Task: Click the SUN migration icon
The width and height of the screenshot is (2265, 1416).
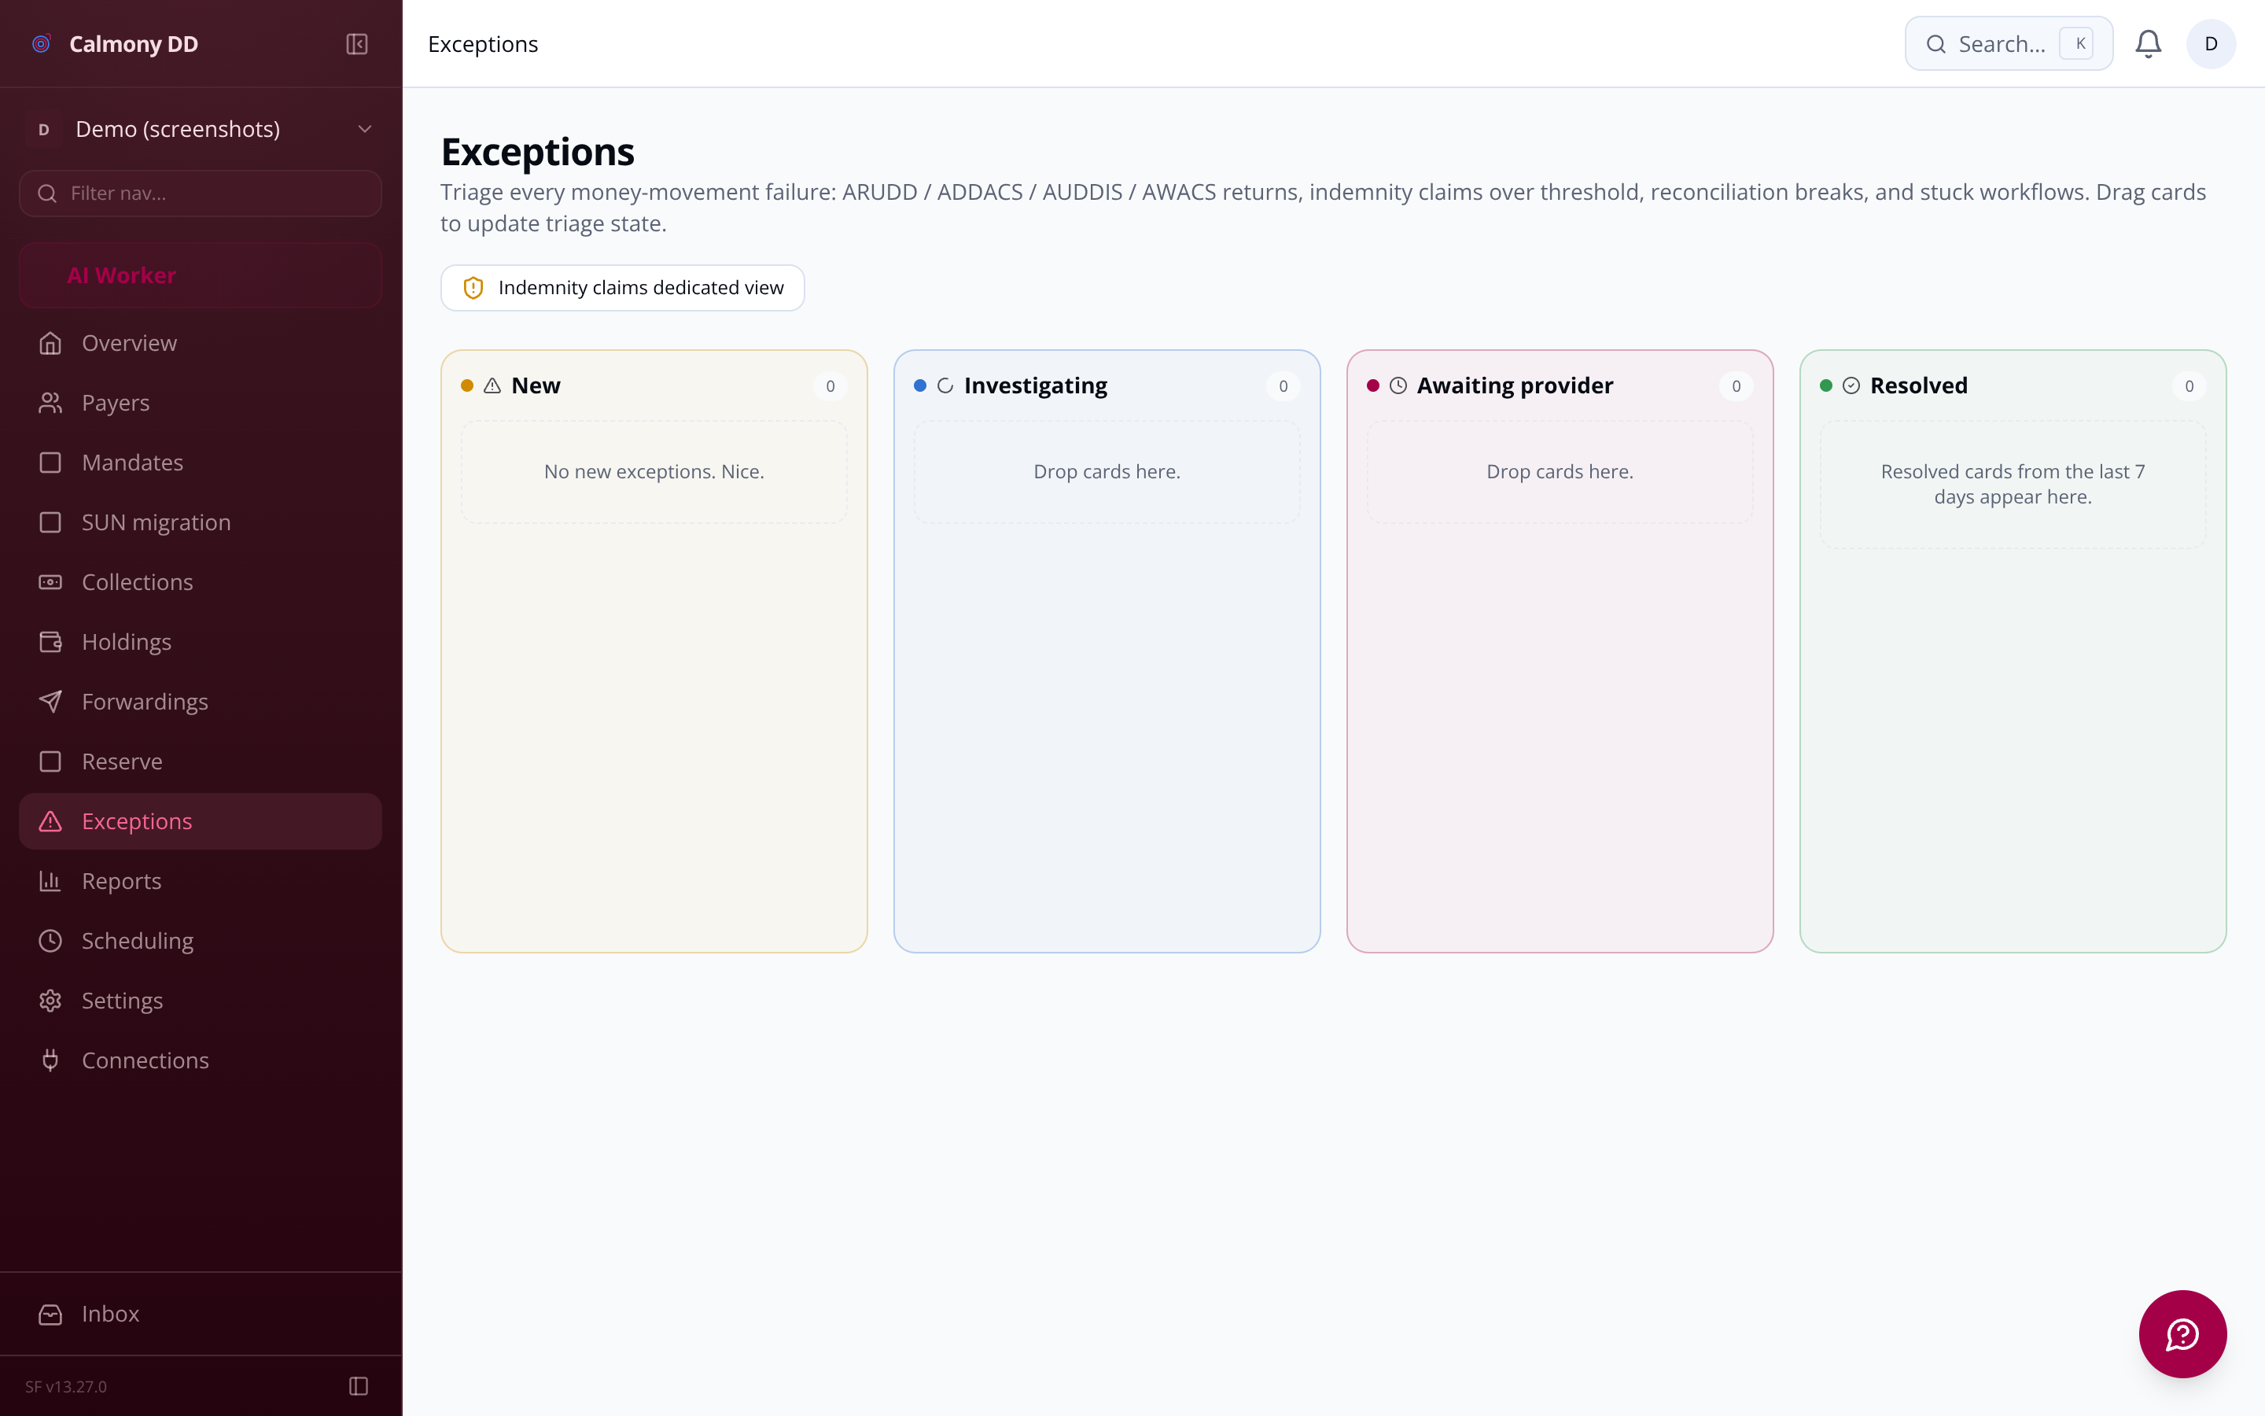Action: coord(50,522)
